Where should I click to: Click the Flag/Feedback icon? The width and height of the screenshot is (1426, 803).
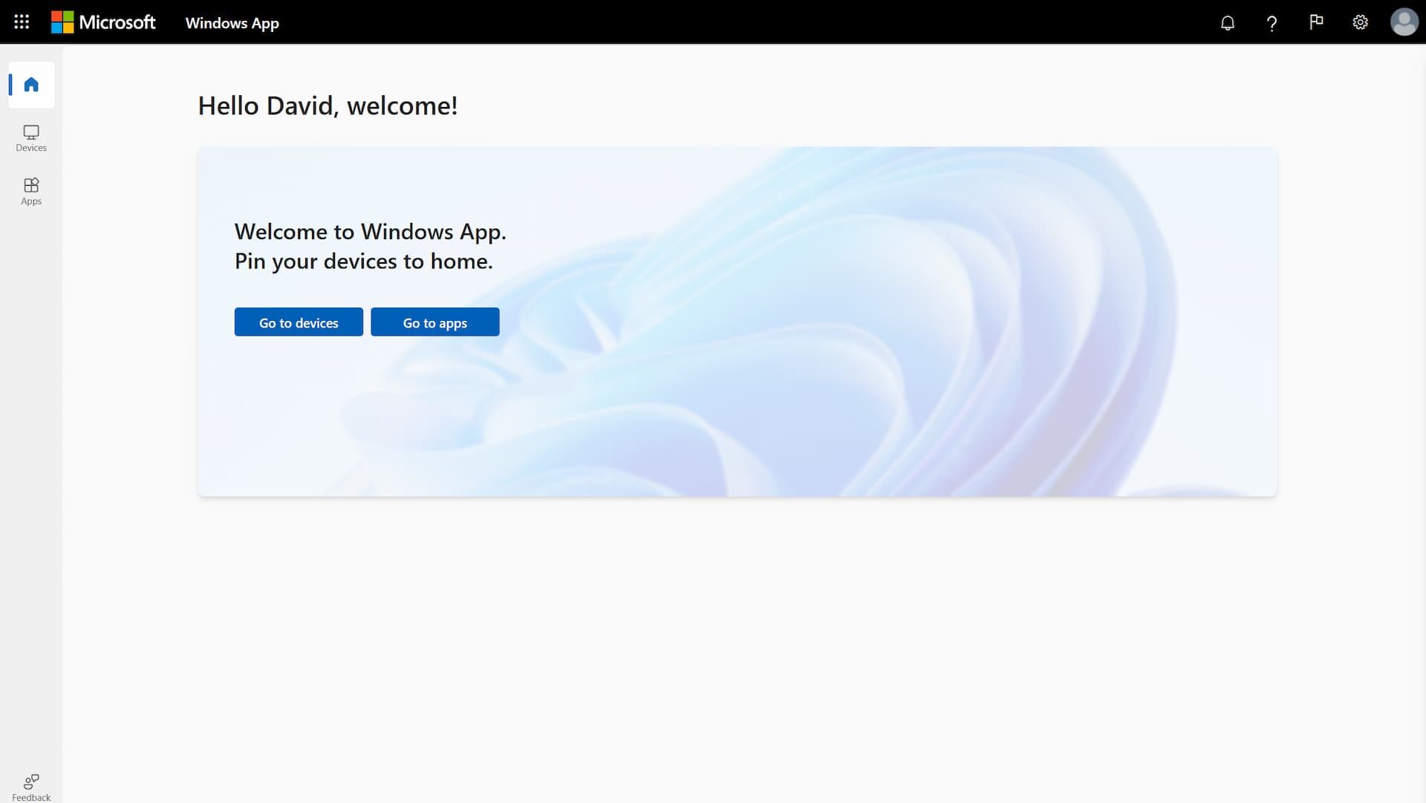point(1315,22)
